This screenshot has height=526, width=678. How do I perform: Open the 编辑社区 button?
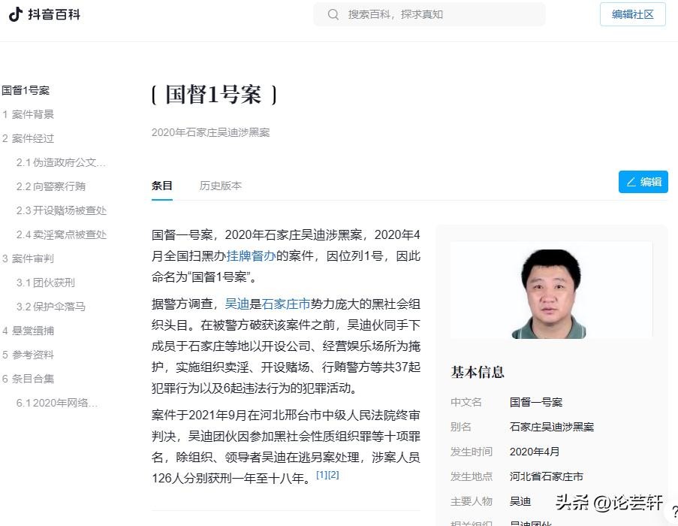[x=632, y=14]
